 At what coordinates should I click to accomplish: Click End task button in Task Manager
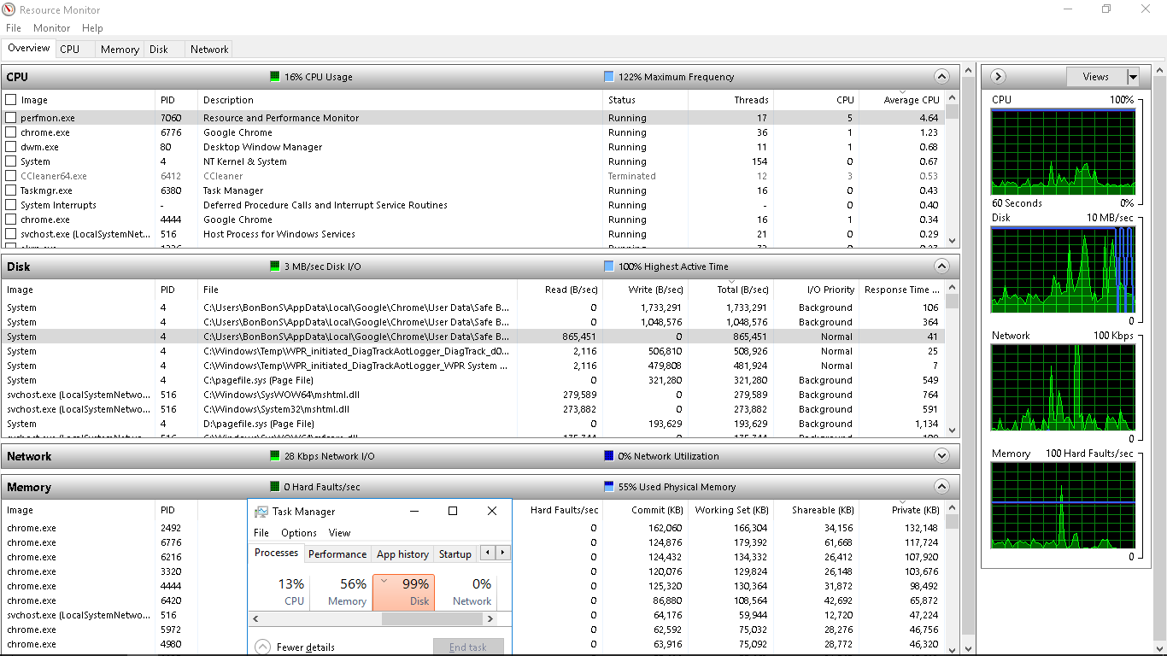tap(468, 647)
